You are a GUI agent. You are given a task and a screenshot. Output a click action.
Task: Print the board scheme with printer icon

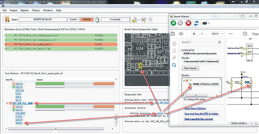tap(204, 23)
